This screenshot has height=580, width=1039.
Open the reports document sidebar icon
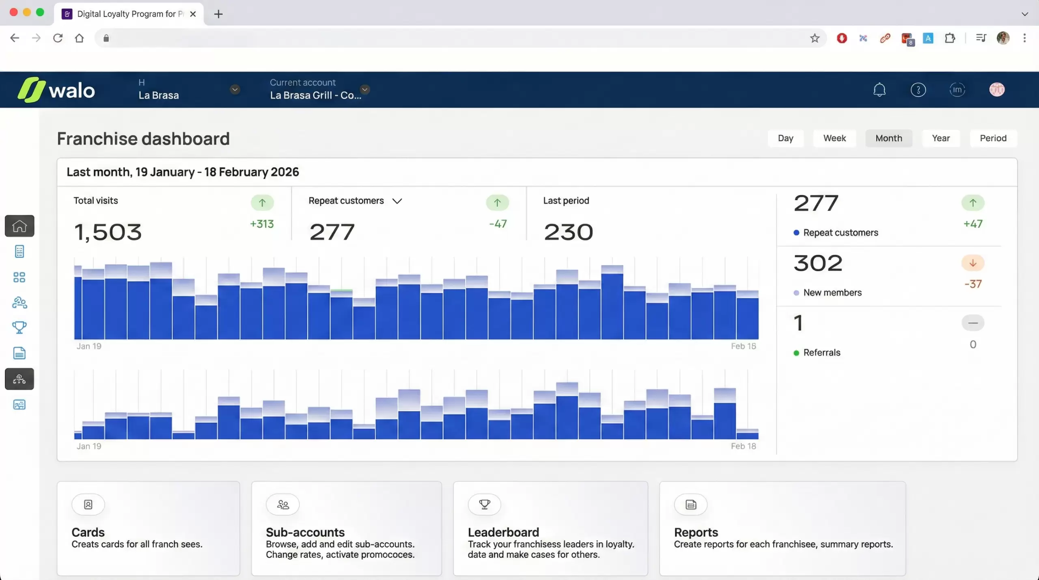pos(19,353)
